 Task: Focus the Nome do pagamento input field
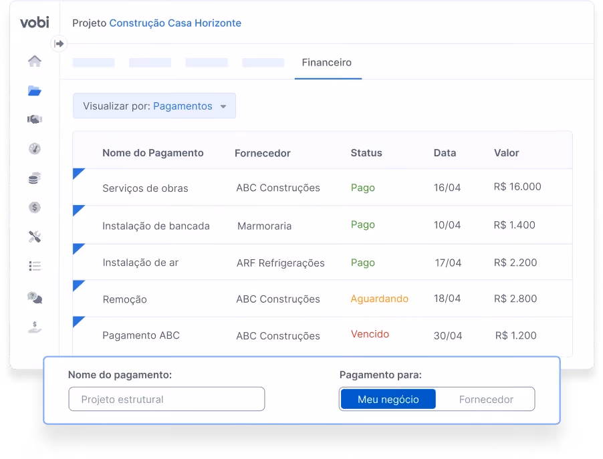(x=166, y=399)
